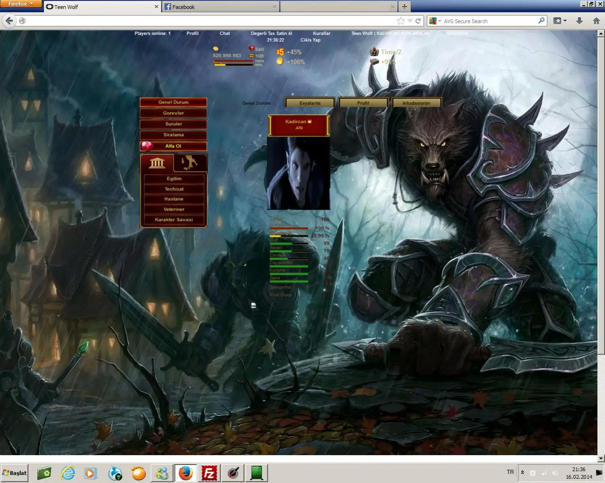Open the green terminal taskbar icon

[256, 473]
